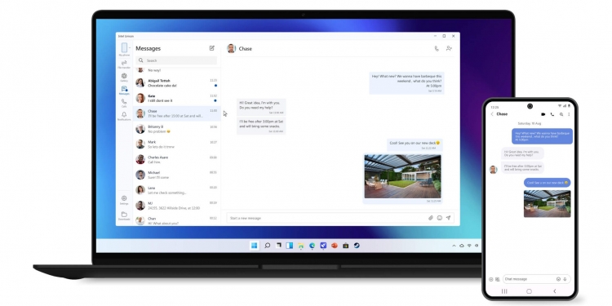Open the Calls section
The image size is (612, 306).
point(124,102)
